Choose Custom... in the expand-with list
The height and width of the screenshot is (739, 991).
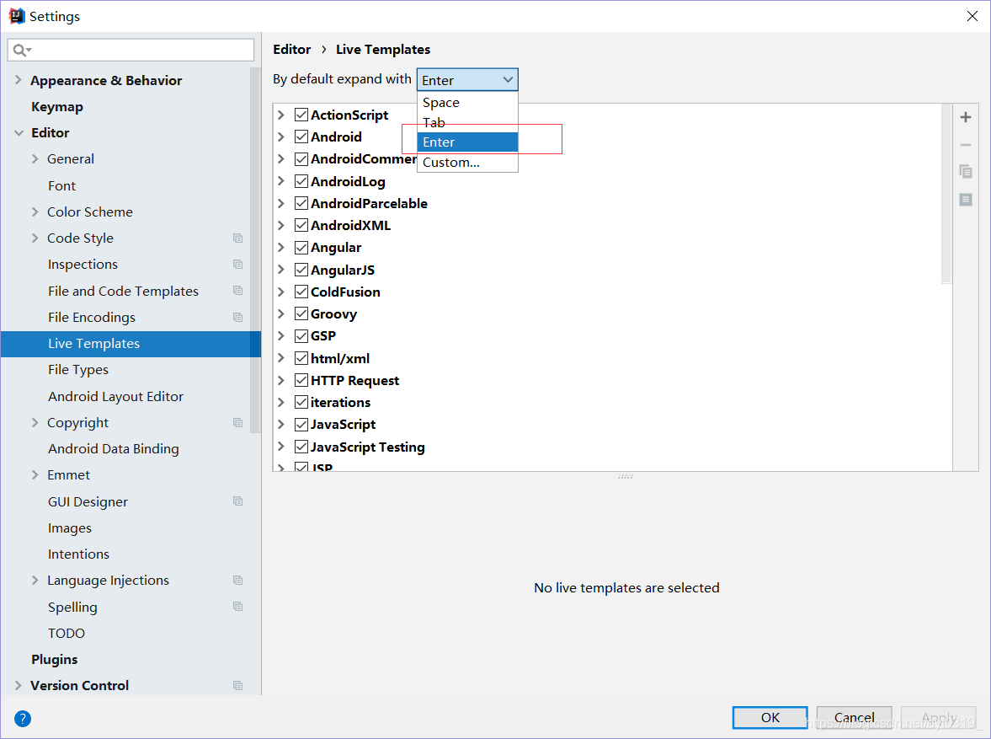[467, 162]
